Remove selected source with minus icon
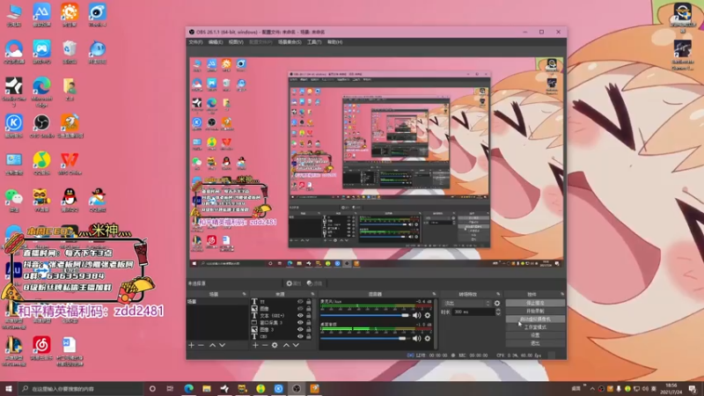This screenshot has height=396, width=704. [265, 345]
